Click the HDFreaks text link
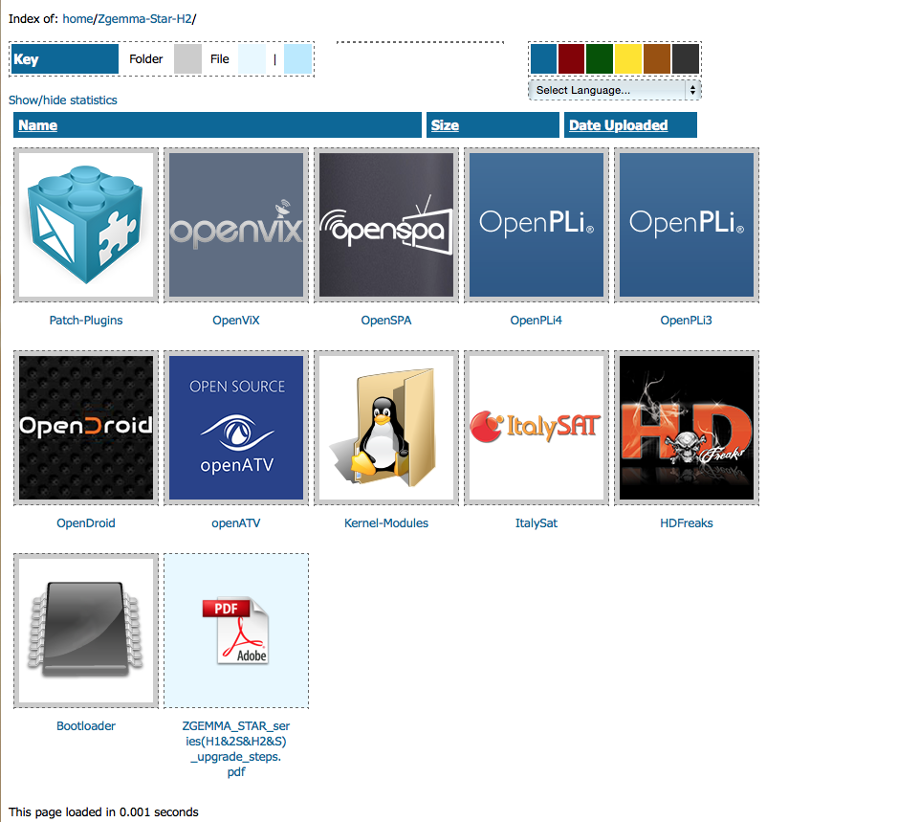The image size is (898, 822). click(x=686, y=523)
